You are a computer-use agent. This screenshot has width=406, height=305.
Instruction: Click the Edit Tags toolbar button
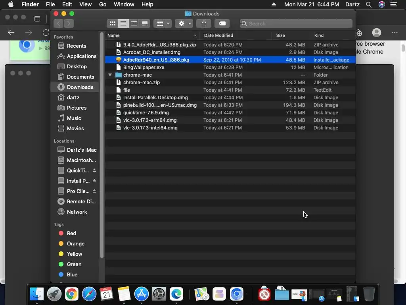coord(222,23)
